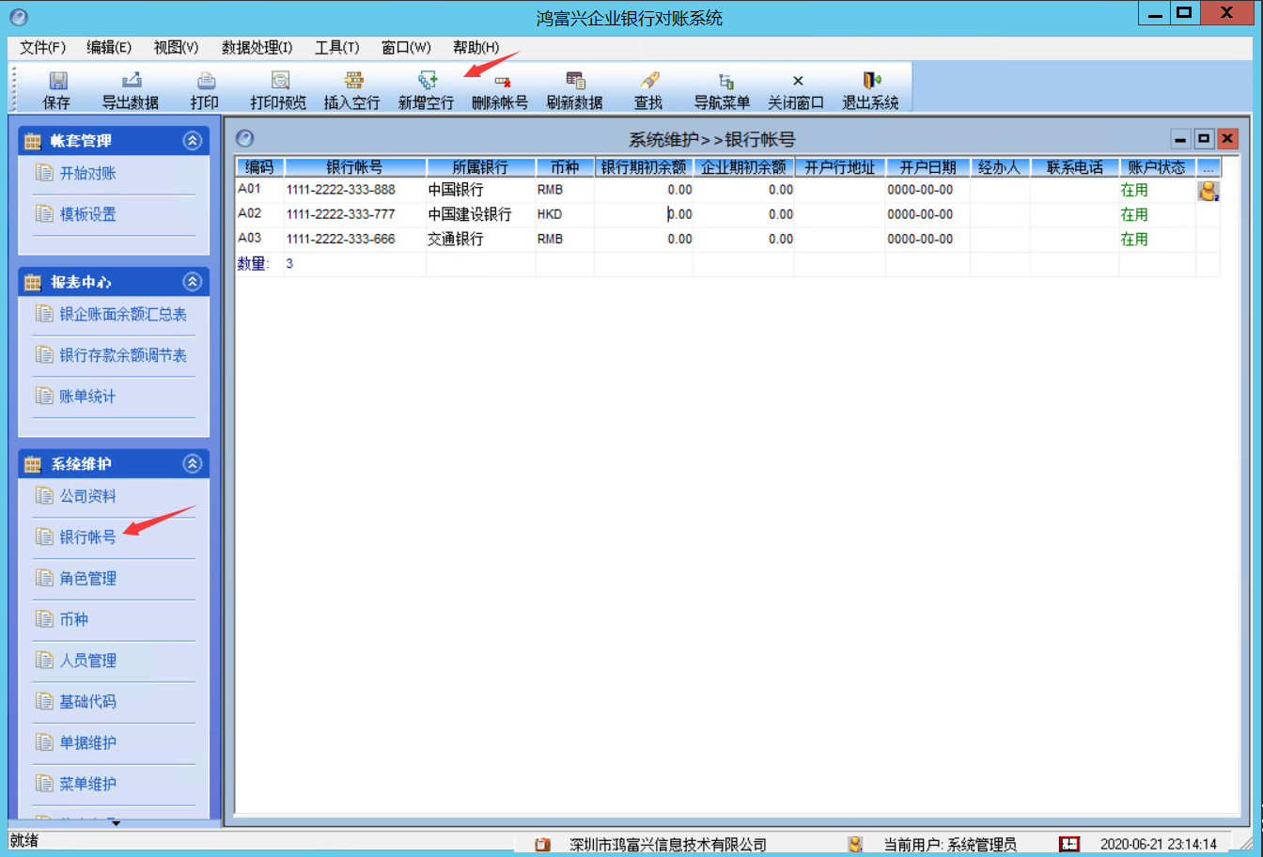Click the 帐套管理 panel header icon
This screenshot has width=1263, height=857.
click(33, 141)
